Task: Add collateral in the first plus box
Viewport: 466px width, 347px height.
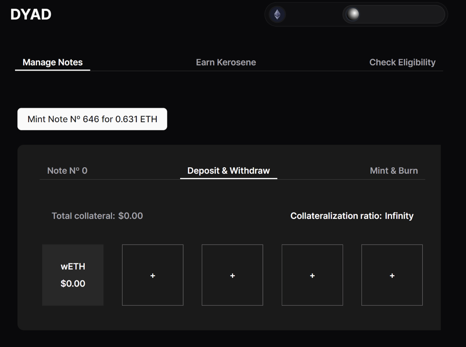Action: click(x=153, y=275)
